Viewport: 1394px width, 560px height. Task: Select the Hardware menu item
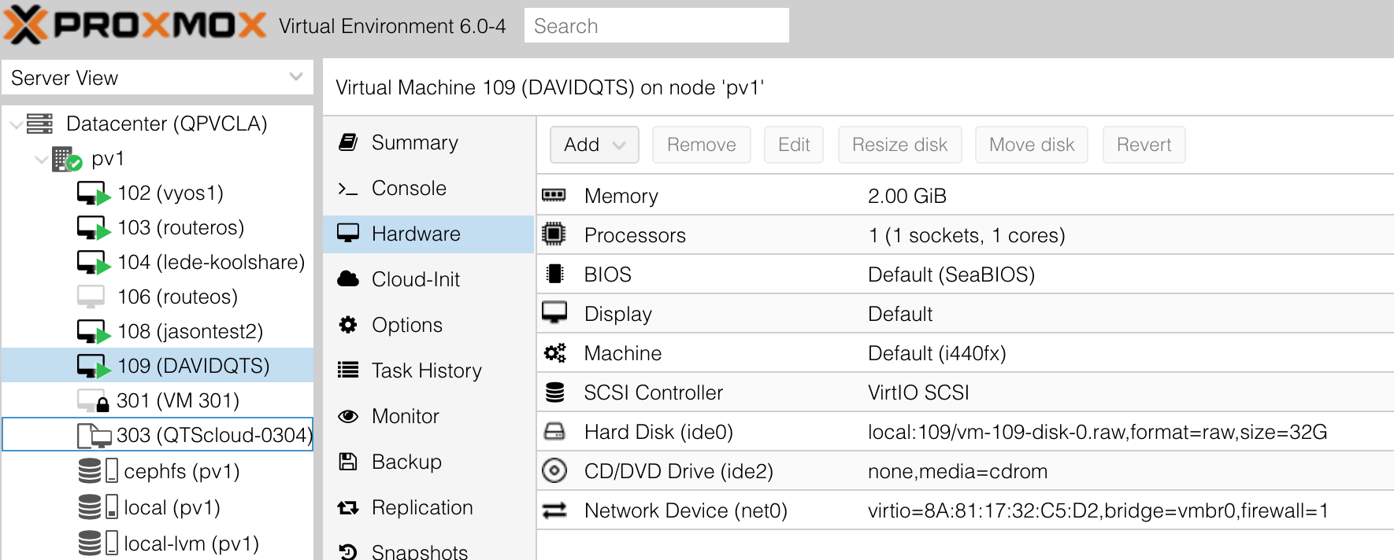click(428, 234)
